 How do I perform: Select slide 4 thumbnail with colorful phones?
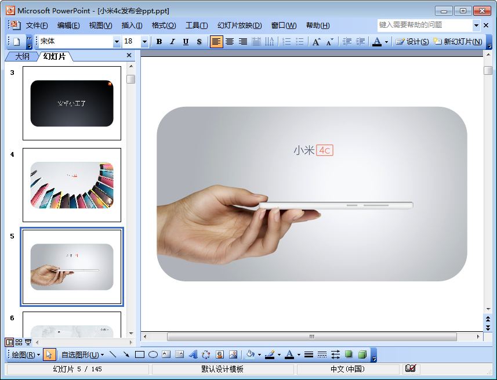click(72, 185)
